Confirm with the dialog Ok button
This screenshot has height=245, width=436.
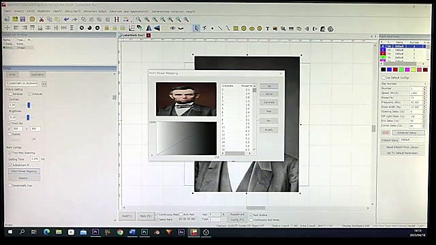click(268, 86)
